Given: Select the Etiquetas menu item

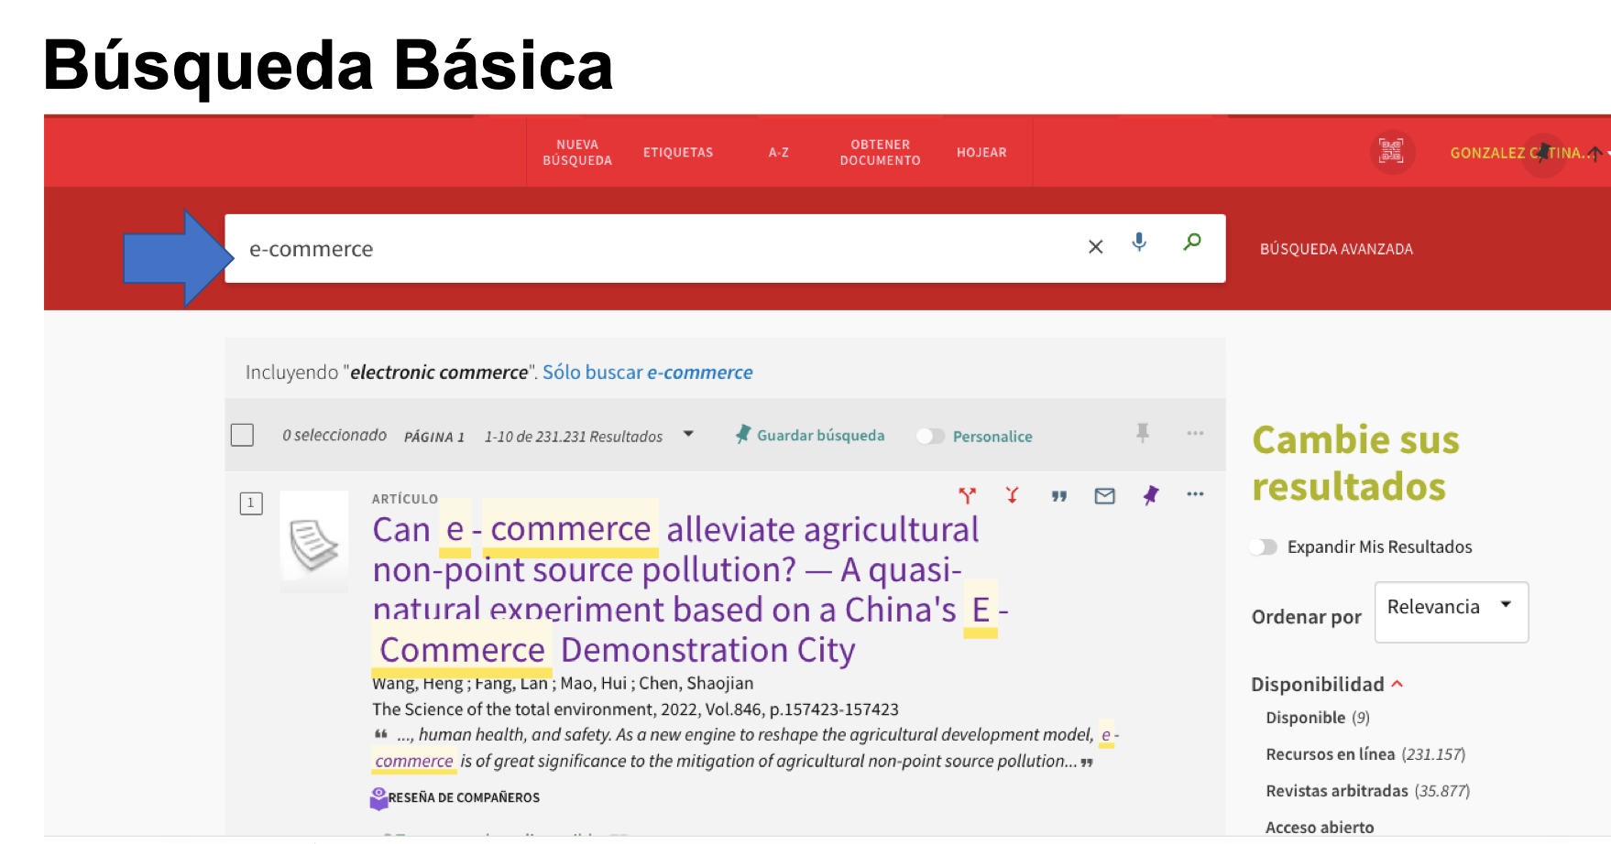Looking at the screenshot, I should 678,153.
